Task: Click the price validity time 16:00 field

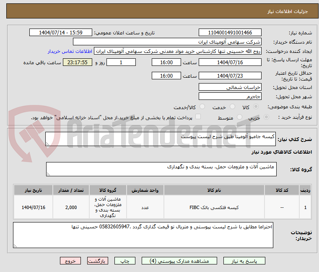Action: point(166,76)
